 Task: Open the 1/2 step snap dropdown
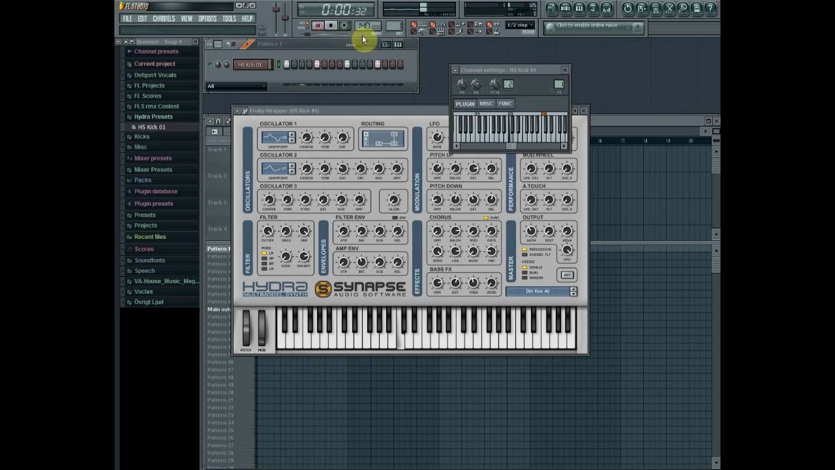click(520, 25)
